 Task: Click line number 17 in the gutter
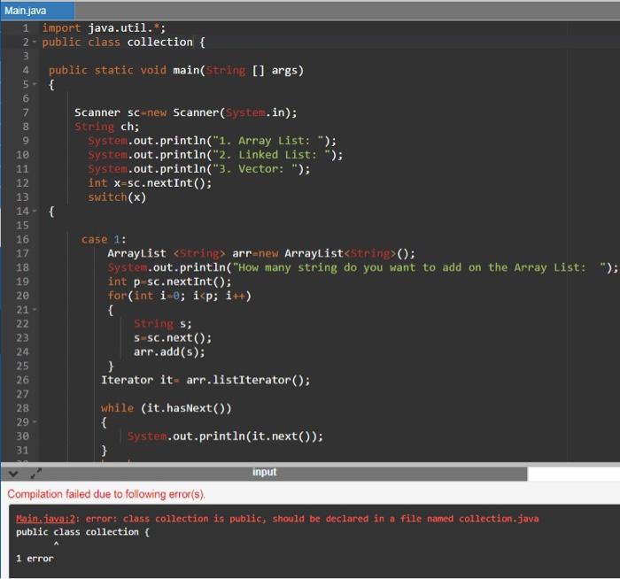coord(22,253)
